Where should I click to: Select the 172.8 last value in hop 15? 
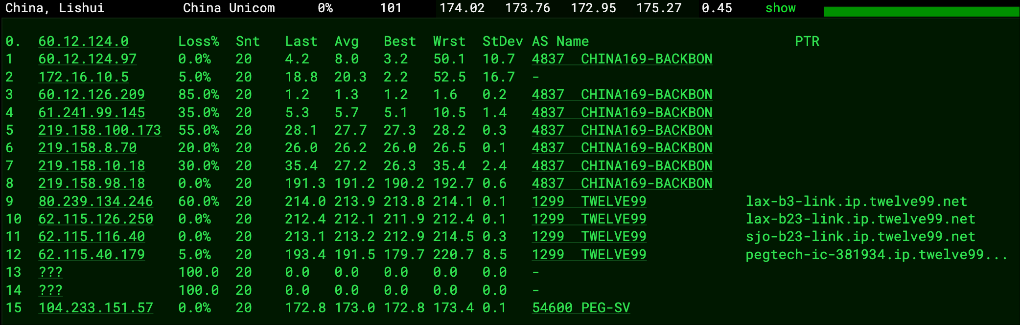305,308
